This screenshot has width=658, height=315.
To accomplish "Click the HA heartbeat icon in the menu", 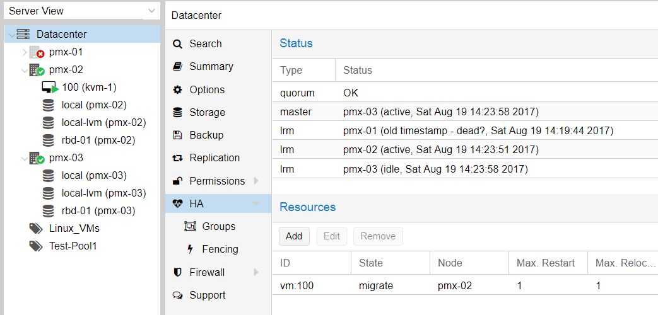I will pos(178,204).
